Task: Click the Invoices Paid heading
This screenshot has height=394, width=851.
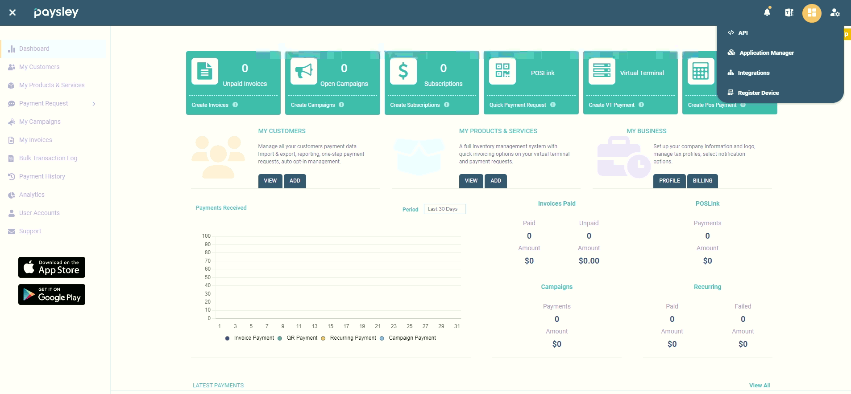Action: [556, 203]
